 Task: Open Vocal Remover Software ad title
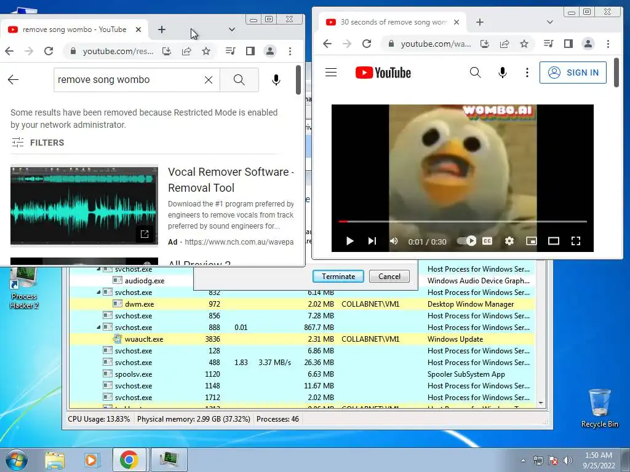pyautogui.click(x=231, y=180)
